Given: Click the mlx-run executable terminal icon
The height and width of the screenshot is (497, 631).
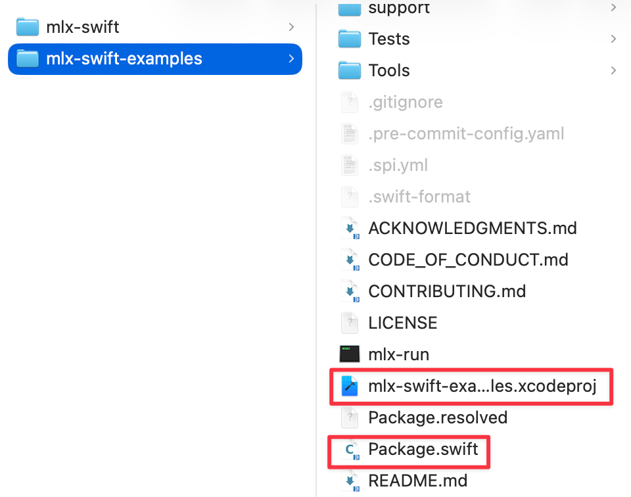Looking at the screenshot, I should click(x=349, y=354).
